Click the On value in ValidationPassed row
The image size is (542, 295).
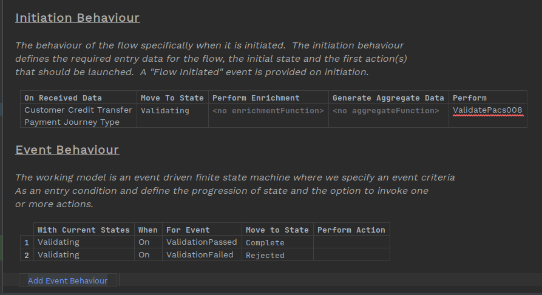coord(144,242)
